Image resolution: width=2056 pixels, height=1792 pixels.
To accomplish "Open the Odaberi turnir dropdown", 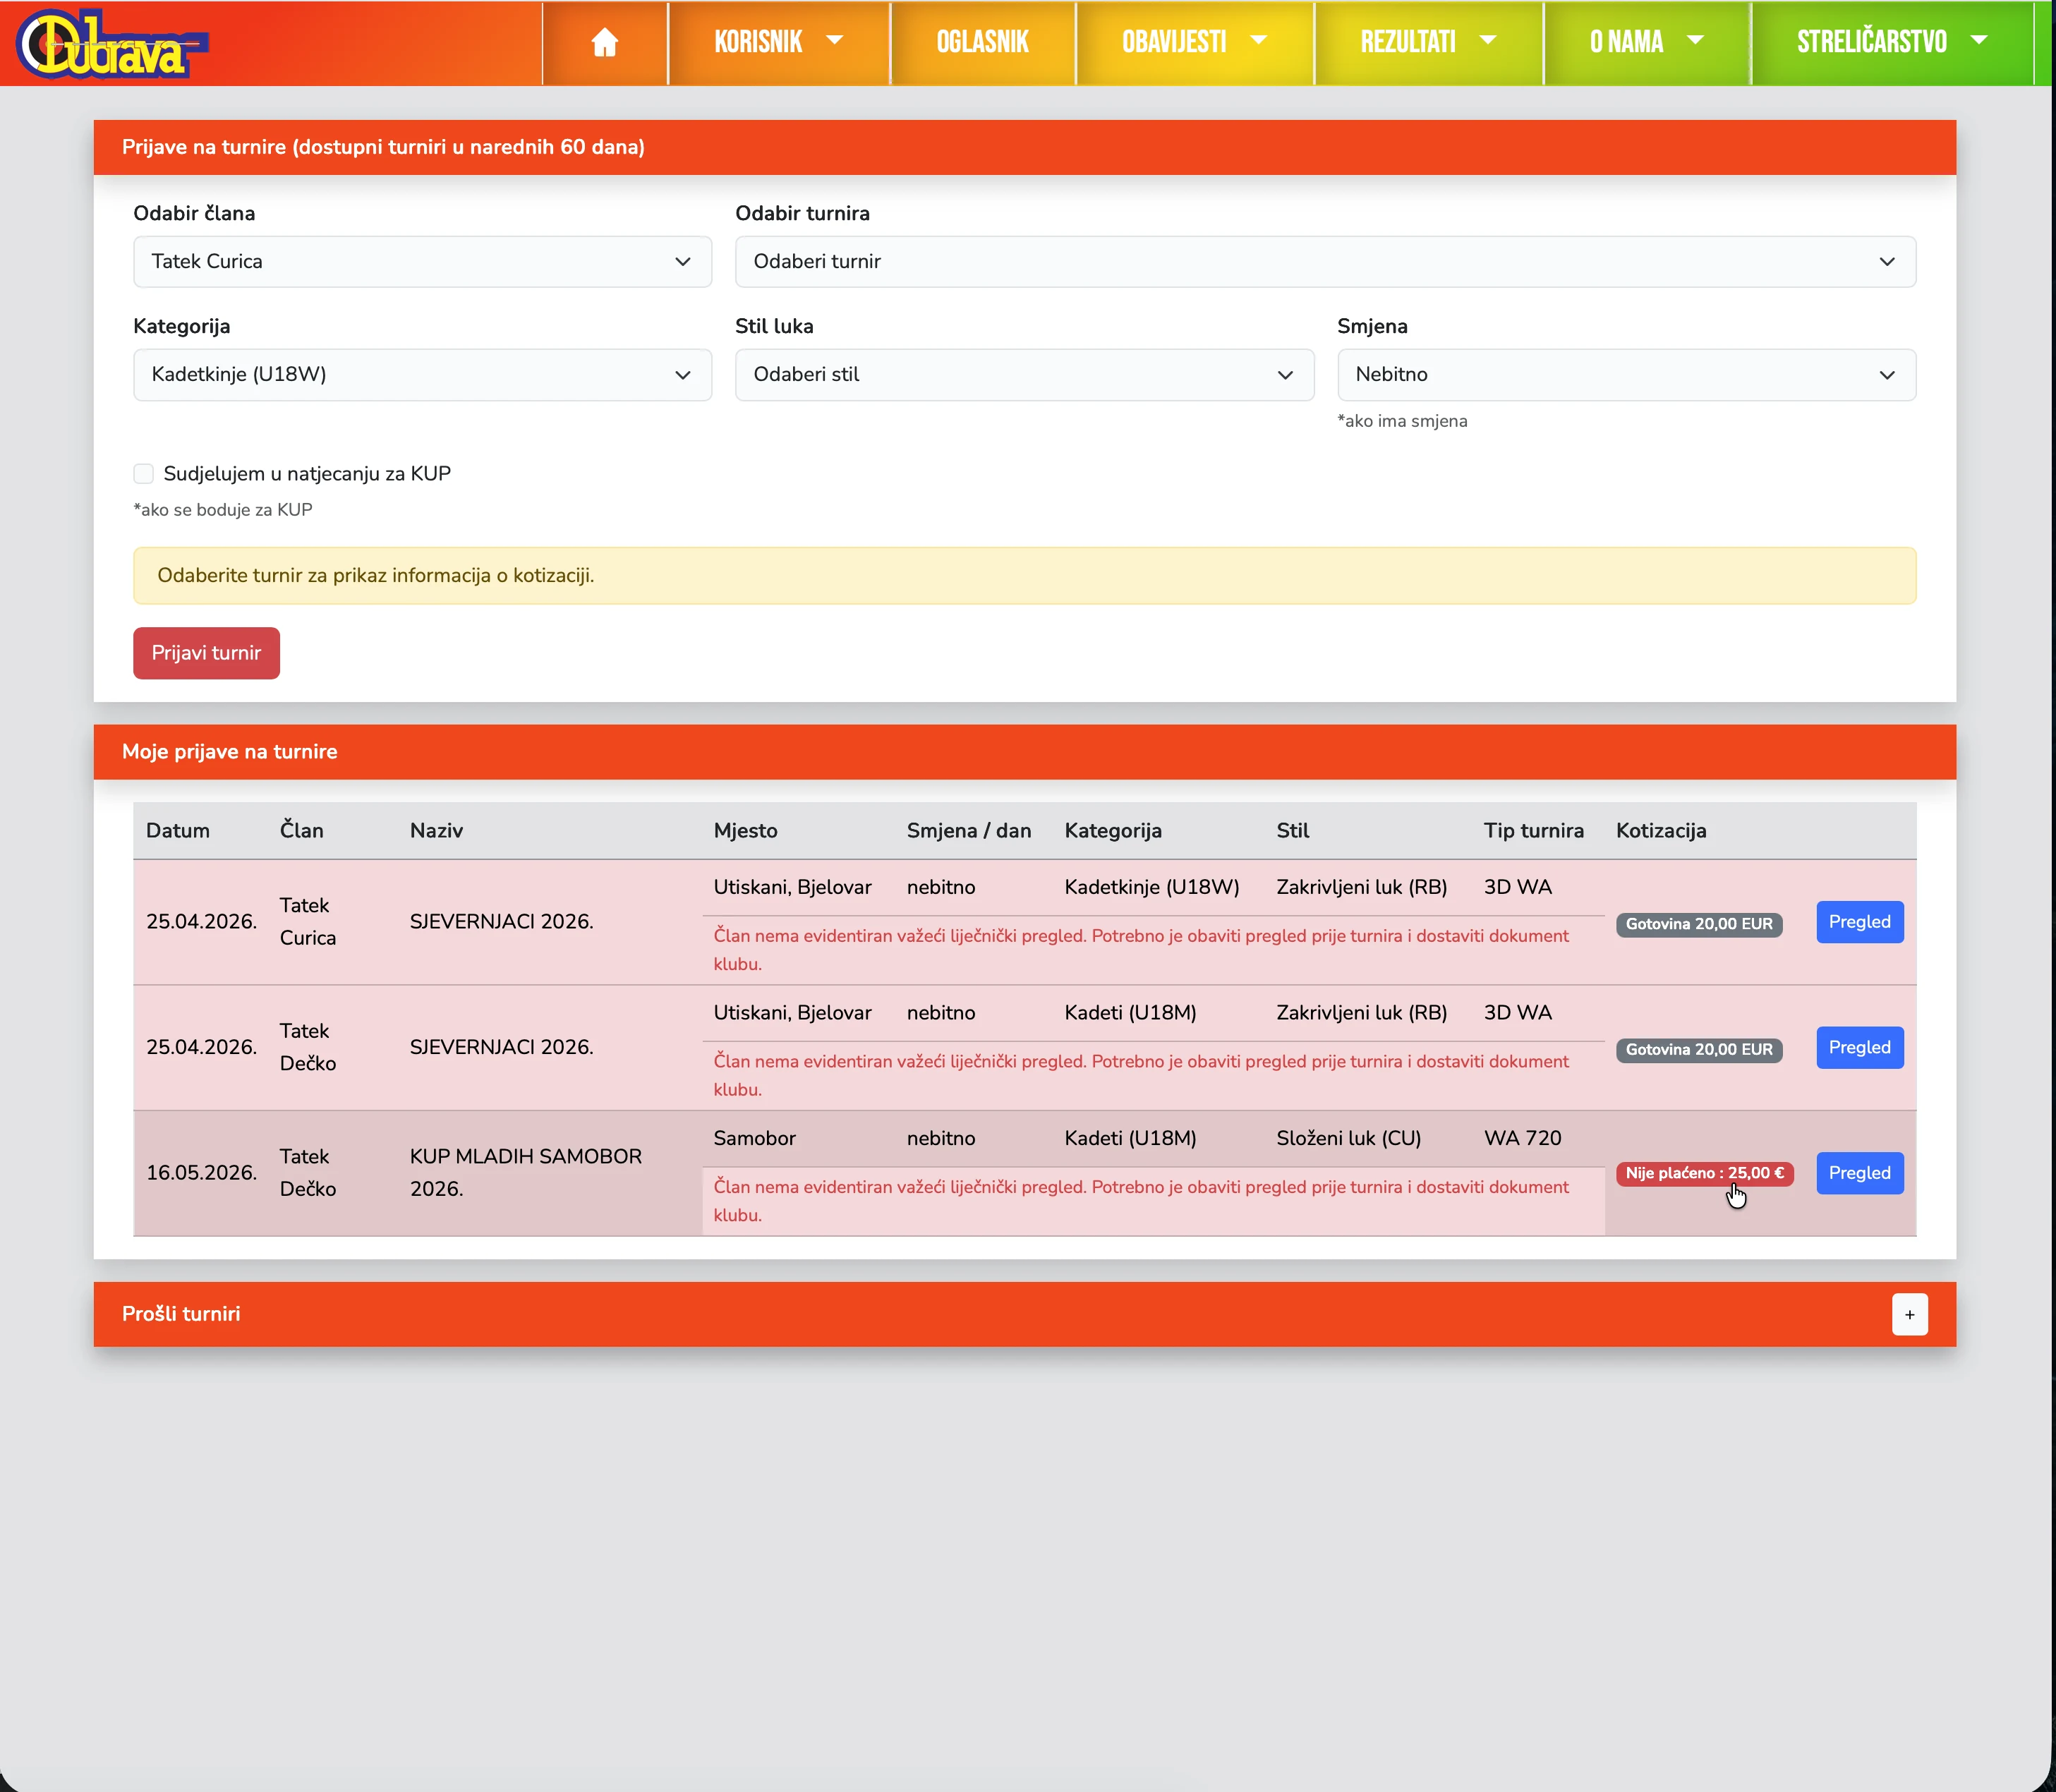I will 1324,262.
